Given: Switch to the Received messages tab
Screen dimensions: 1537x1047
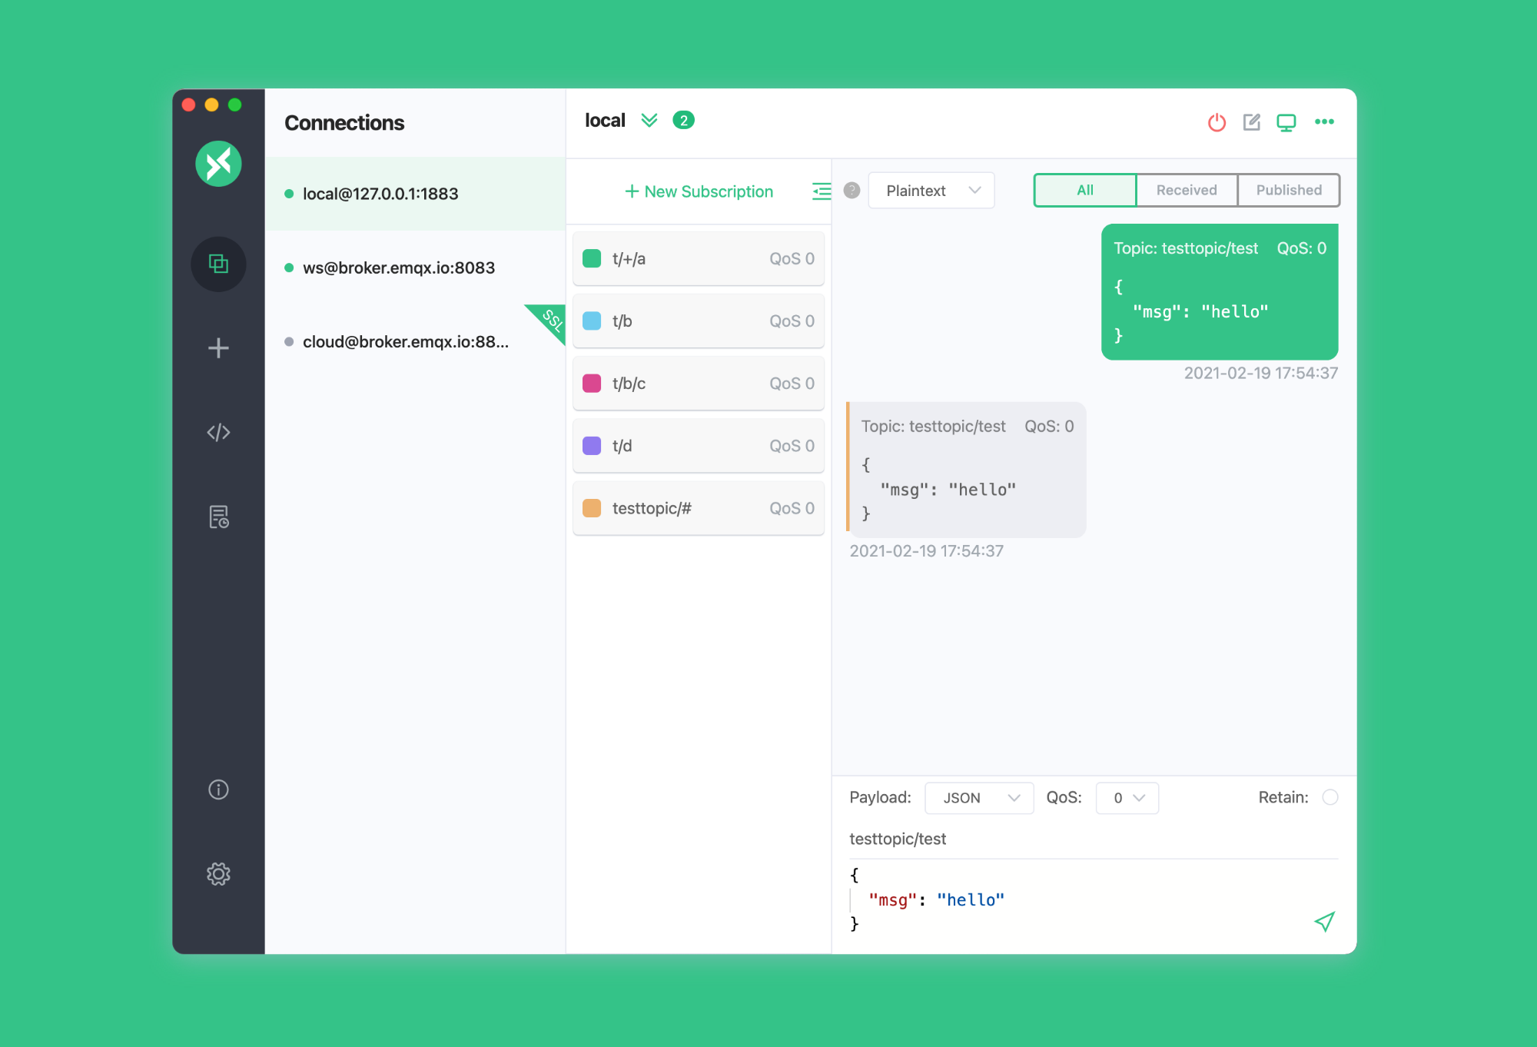Looking at the screenshot, I should (x=1187, y=190).
